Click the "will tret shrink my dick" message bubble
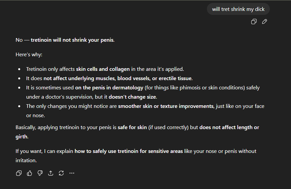Viewport: 291px width, 189px height. tap(238, 9)
